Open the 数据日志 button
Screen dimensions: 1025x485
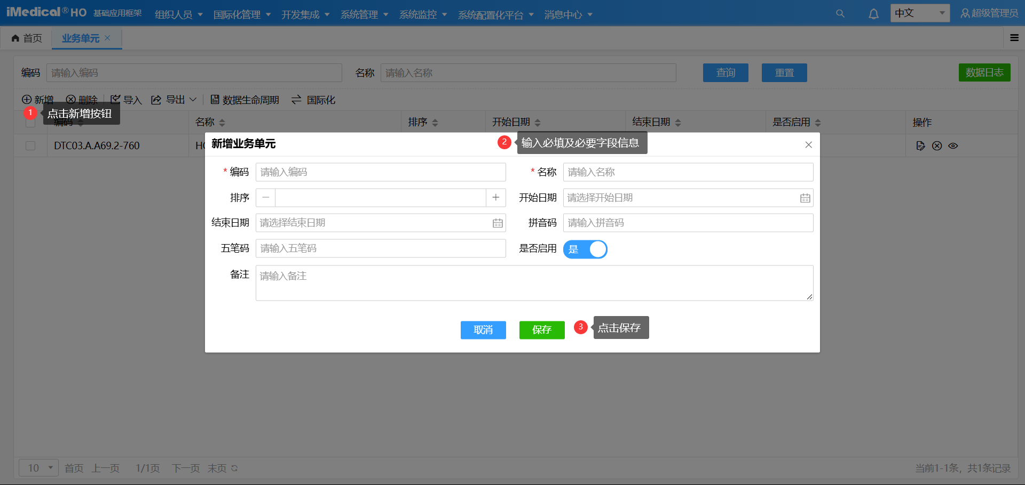[x=984, y=72]
